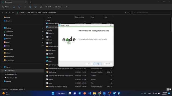Image resolution: width=172 pixels, height=96 pixels.
Task: Open Pictures in quick access
Action: coord(7,39)
